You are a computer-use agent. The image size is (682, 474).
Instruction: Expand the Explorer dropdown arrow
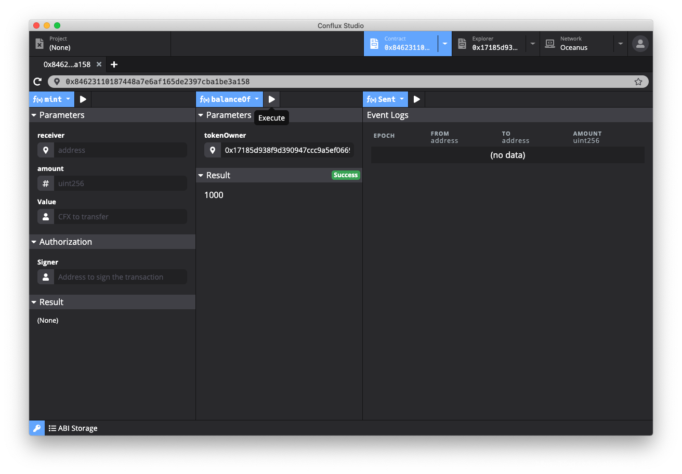click(533, 44)
